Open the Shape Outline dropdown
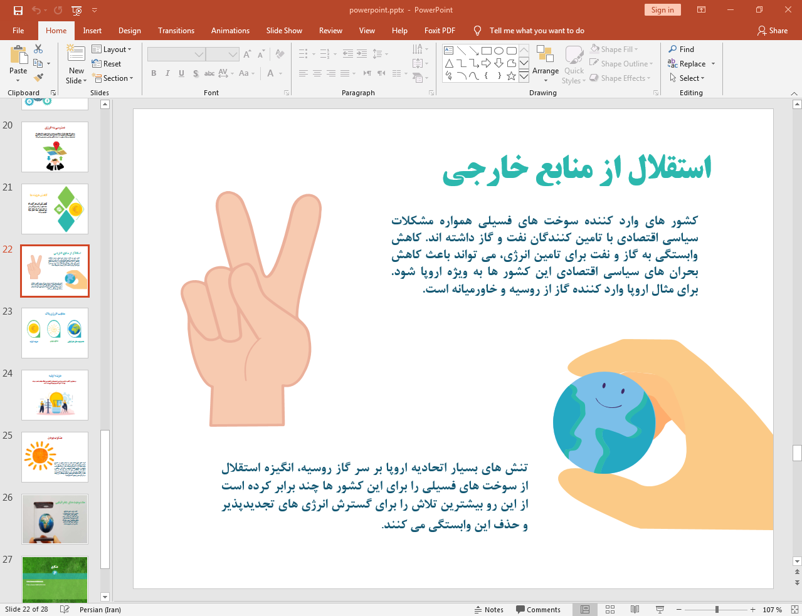Viewport: 802px width, 616px height. coord(621,63)
